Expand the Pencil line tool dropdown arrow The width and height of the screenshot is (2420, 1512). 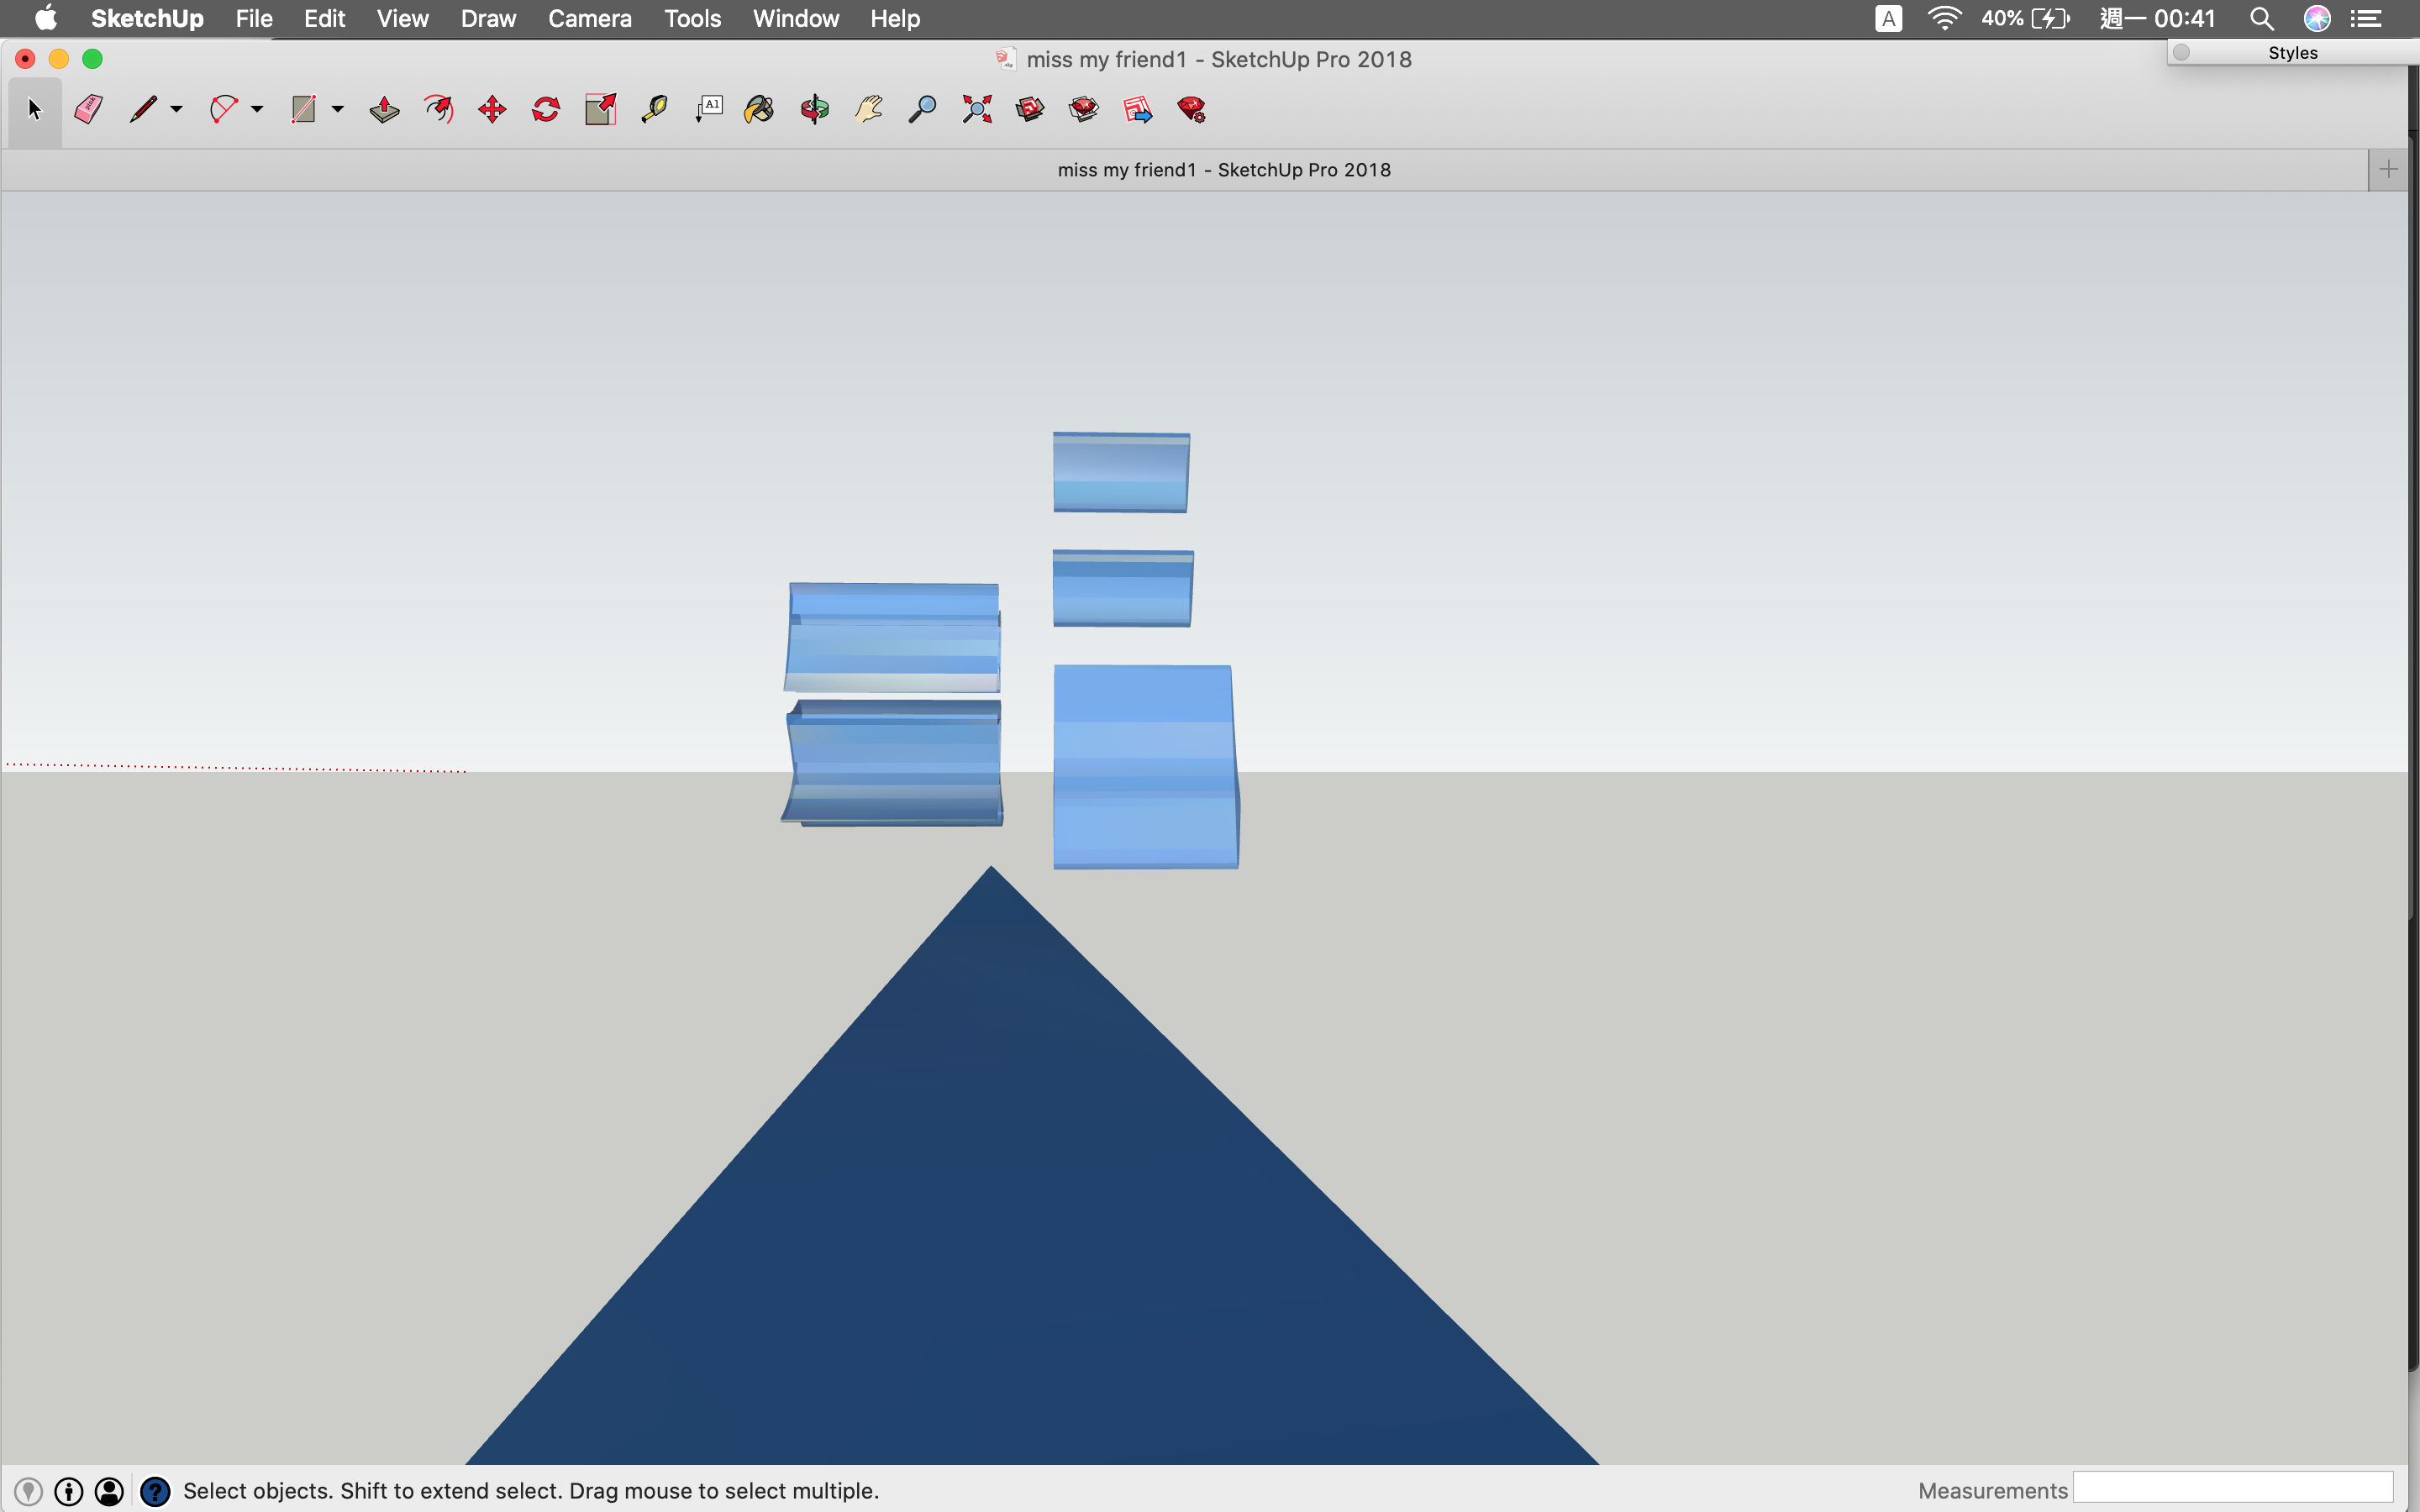[176, 109]
